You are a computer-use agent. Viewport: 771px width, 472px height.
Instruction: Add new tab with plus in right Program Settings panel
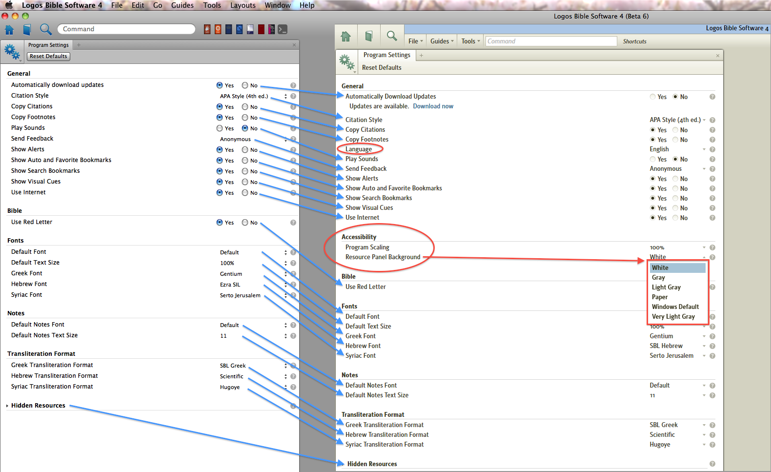[421, 55]
